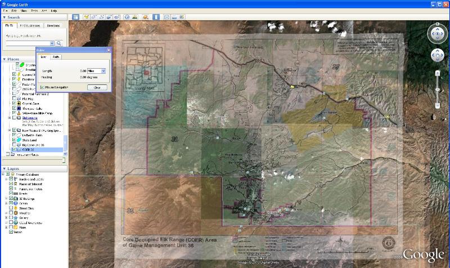This screenshot has height=268, width=450.
Task: Click the Street View layer icon
Action: 16,208
